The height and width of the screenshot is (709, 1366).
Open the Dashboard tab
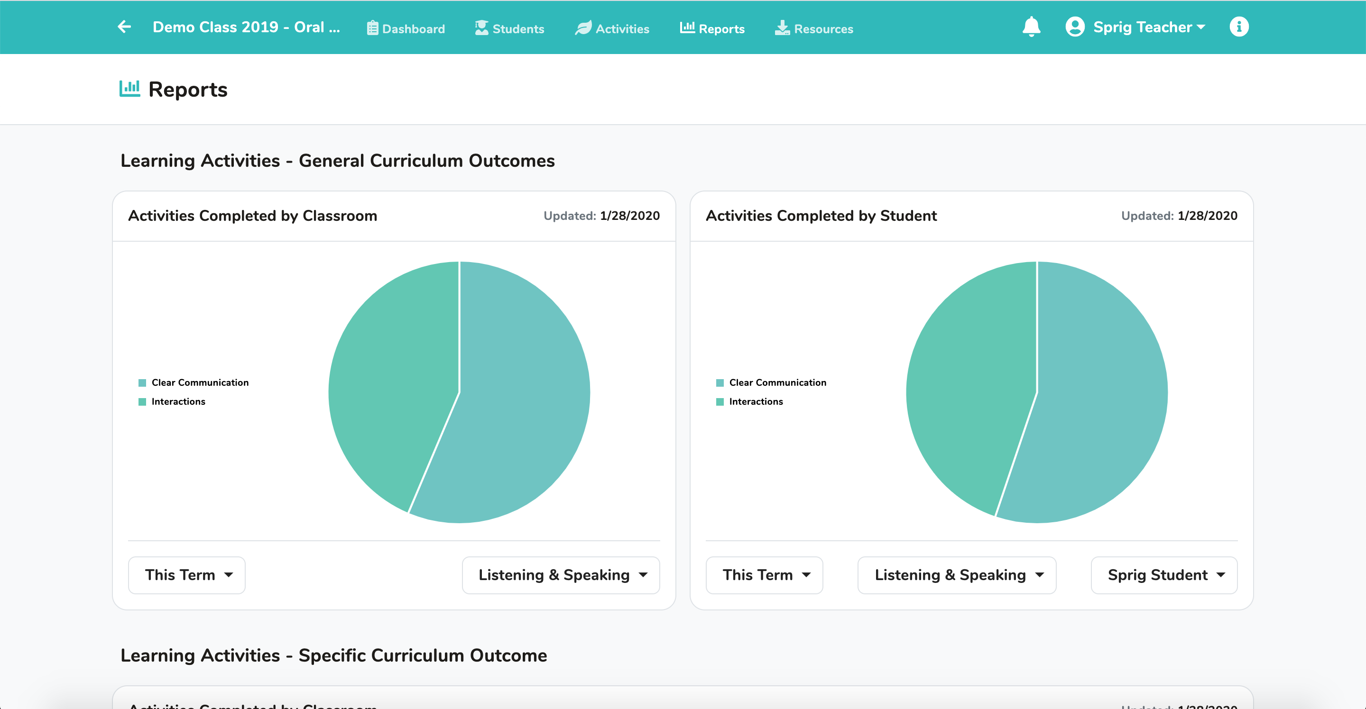tap(406, 28)
